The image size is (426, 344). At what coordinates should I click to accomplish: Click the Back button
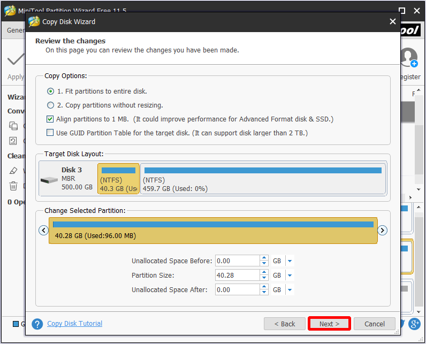pos(285,324)
